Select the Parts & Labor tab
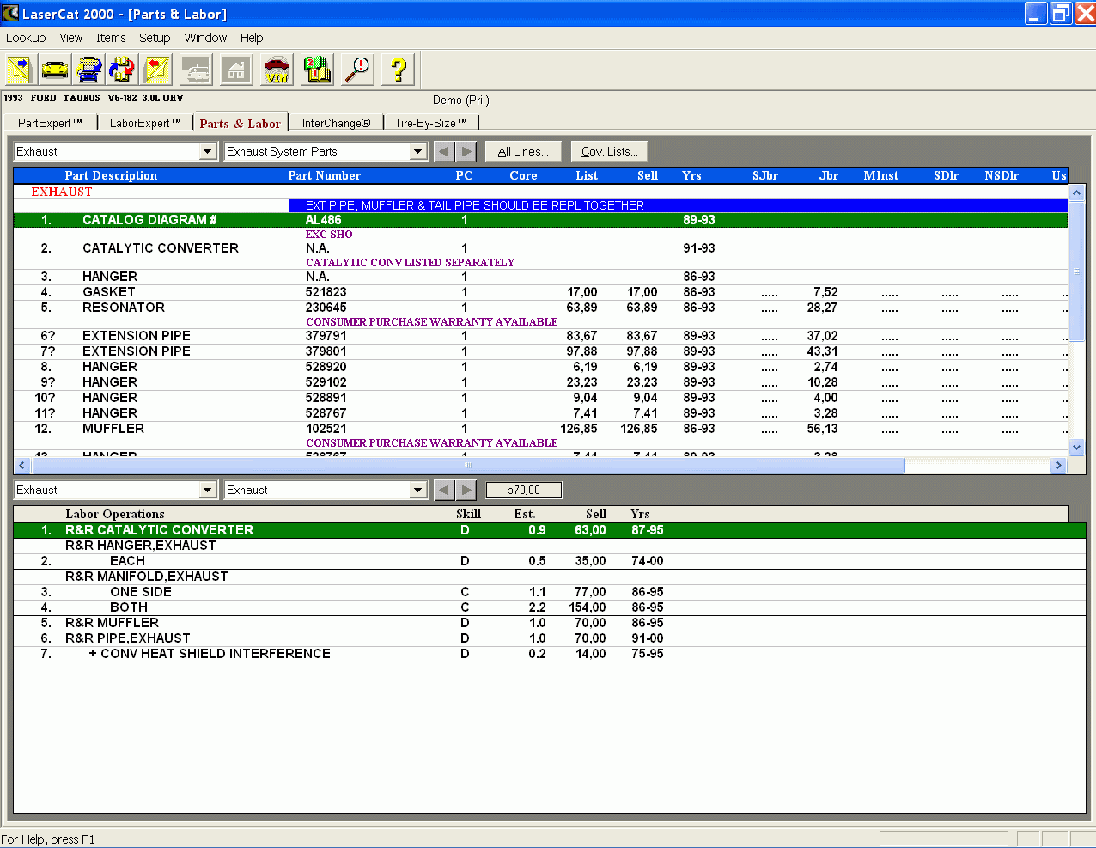Viewport: 1096px width, 848px height. click(x=241, y=123)
